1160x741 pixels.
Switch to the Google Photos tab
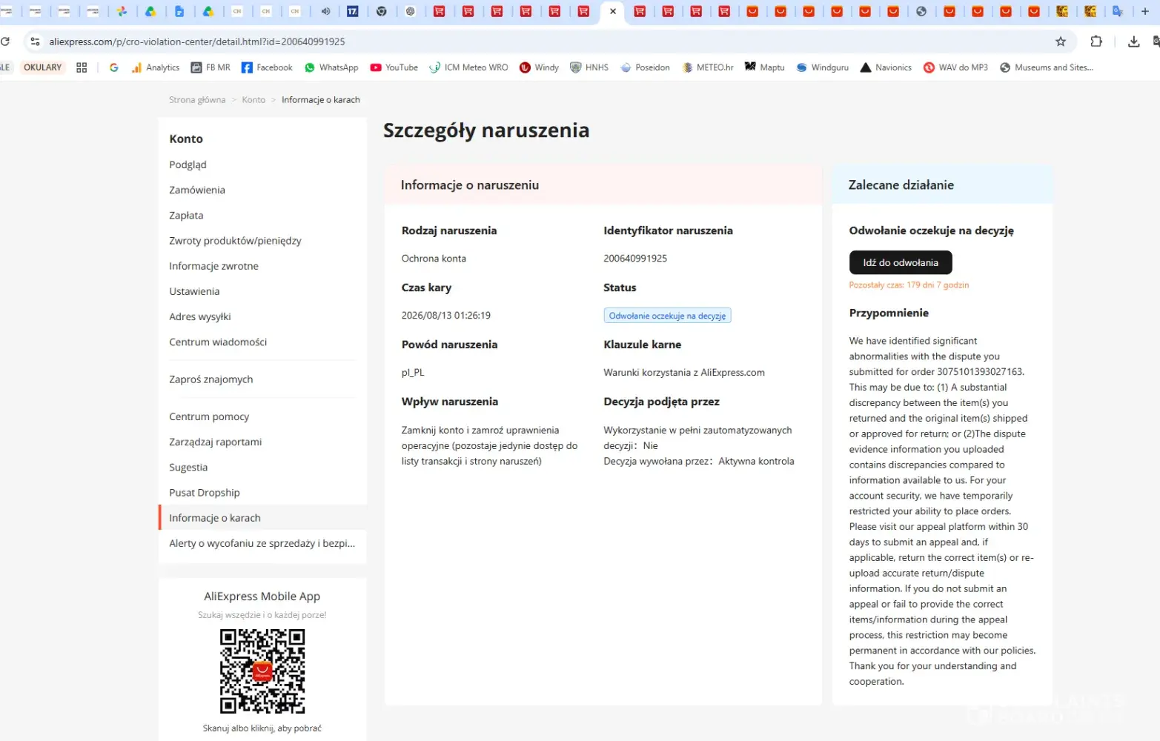(x=122, y=11)
